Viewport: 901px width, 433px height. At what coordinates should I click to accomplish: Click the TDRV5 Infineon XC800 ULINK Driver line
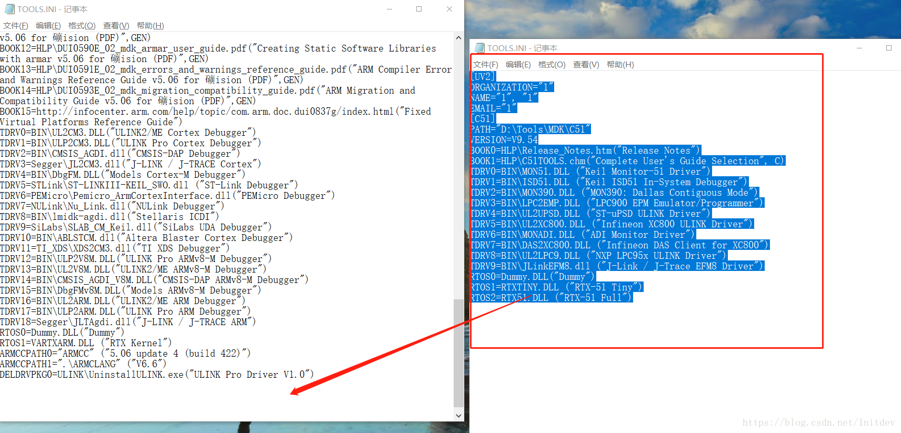[612, 224]
